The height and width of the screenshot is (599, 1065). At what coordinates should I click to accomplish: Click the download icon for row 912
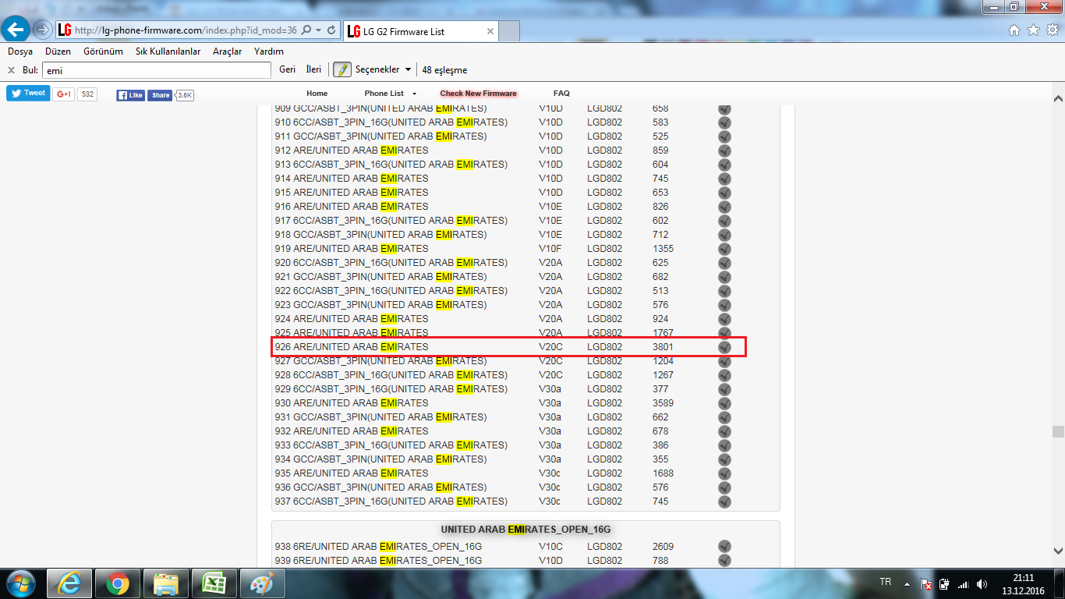(x=724, y=151)
